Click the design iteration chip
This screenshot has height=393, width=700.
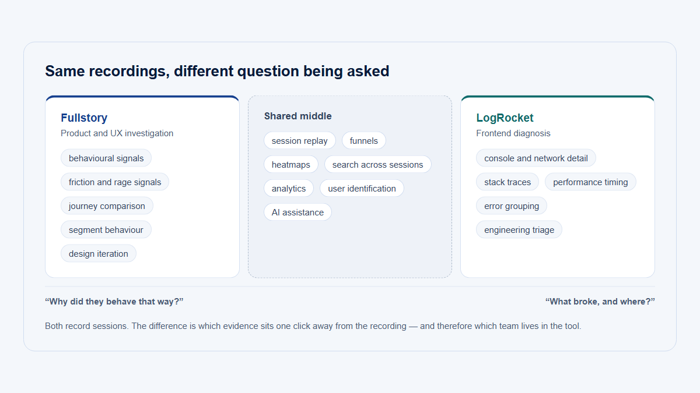pyautogui.click(x=99, y=254)
